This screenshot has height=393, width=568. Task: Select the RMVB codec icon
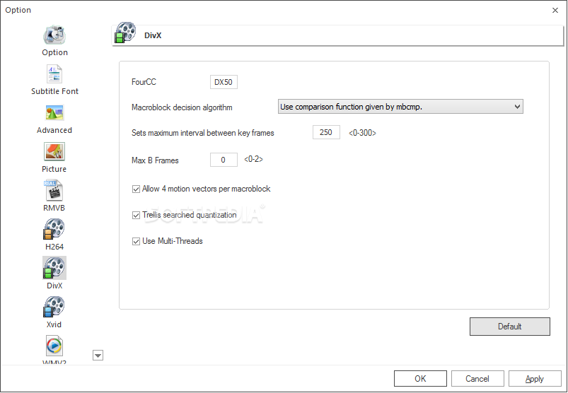coord(54,190)
